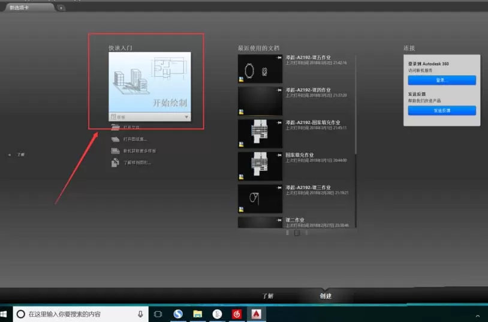Add a new tab with plus button
488x322 pixels.
click(61, 8)
